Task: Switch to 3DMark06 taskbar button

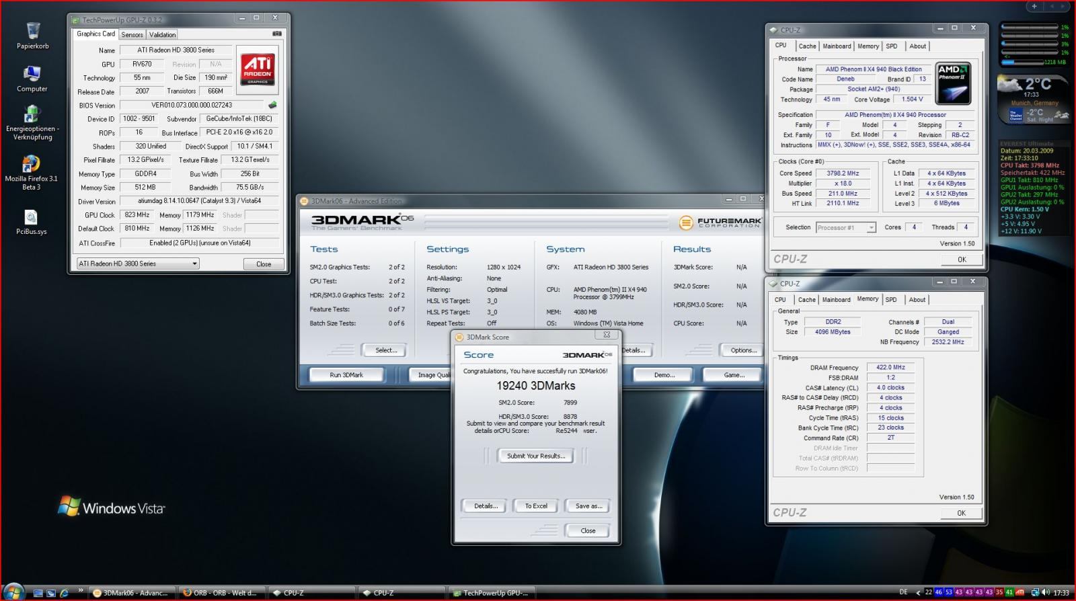Action: [132, 593]
